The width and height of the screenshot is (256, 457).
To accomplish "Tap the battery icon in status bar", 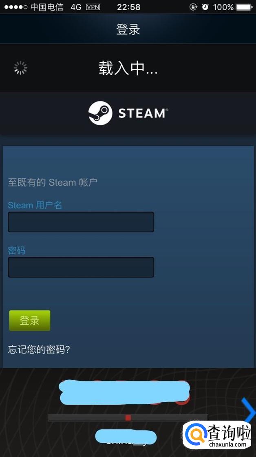I will [x=244, y=7].
